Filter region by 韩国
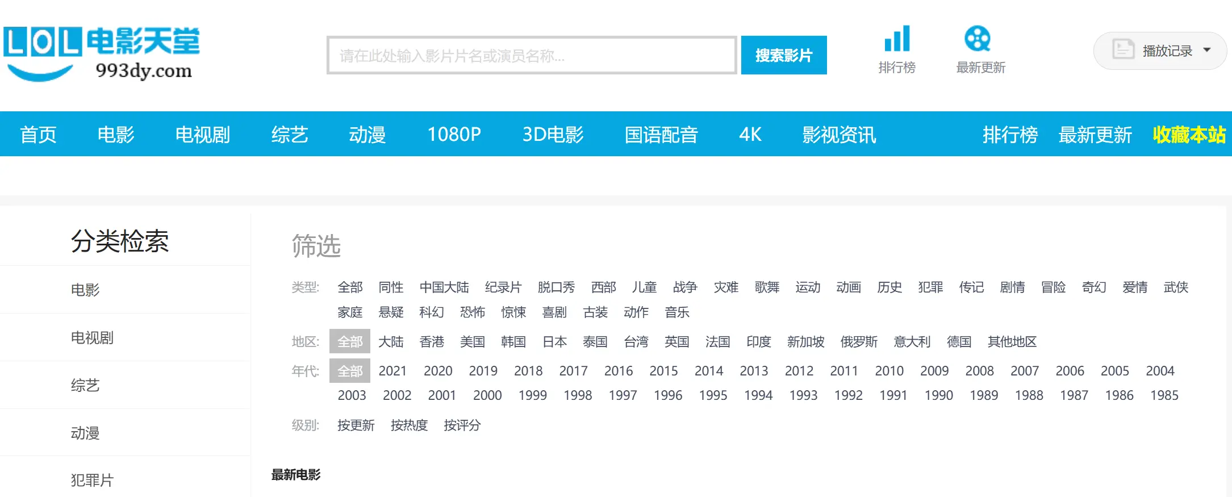 [513, 341]
